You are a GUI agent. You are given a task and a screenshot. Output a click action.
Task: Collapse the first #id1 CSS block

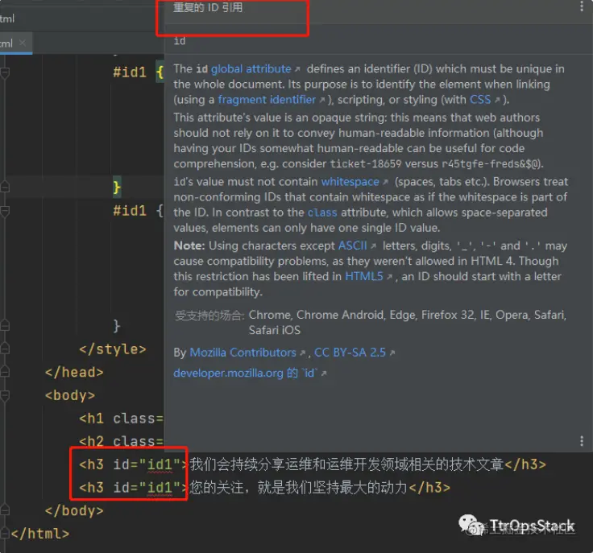5,72
